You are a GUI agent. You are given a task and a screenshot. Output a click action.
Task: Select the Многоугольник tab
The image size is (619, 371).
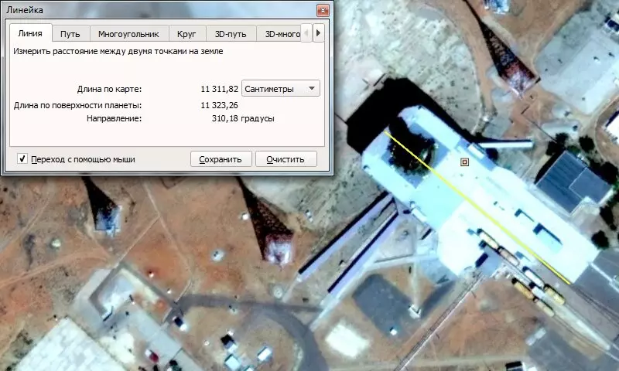tap(128, 34)
